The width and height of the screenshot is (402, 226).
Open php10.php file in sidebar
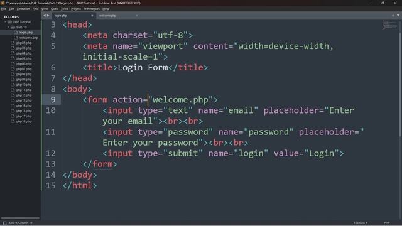coord(24,85)
